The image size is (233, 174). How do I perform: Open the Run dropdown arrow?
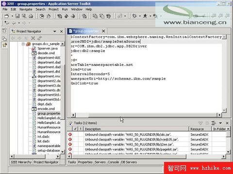click(150, 16)
